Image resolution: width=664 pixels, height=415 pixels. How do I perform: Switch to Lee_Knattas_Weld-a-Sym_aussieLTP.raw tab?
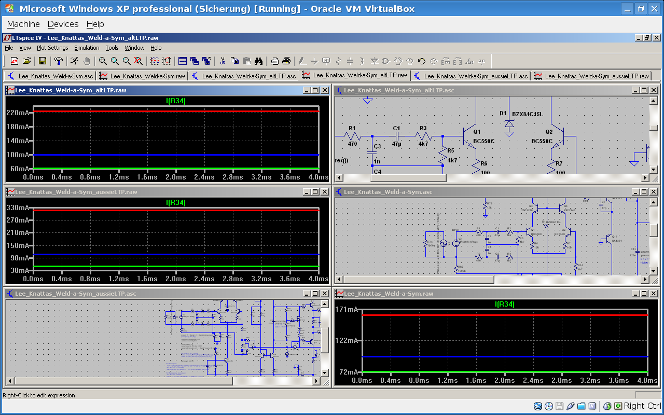click(592, 76)
